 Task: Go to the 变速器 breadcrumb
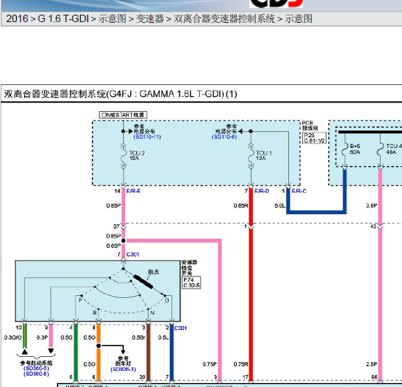pyautogui.click(x=150, y=19)
